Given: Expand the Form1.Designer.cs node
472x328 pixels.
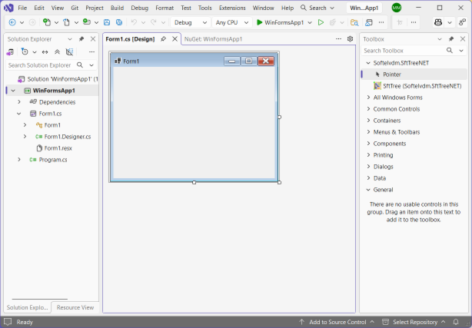Looking at the screenshot, I should click(x=25, y=137).
